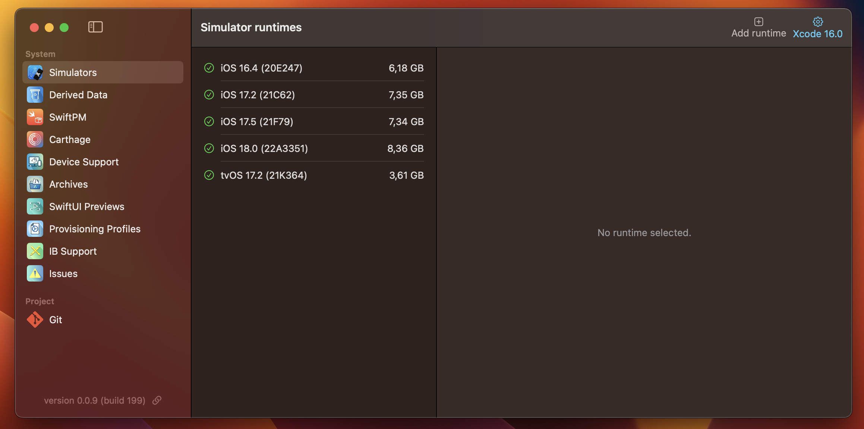Select the iOS 17.2 (21C62) runtime entry
Viewport: 864px width, 429px height.
(x=314, y=95)
